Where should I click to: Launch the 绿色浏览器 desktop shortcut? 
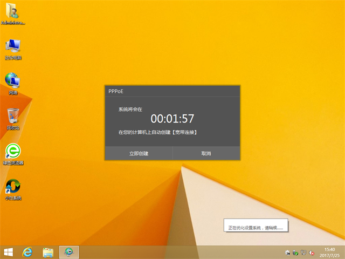13,154
